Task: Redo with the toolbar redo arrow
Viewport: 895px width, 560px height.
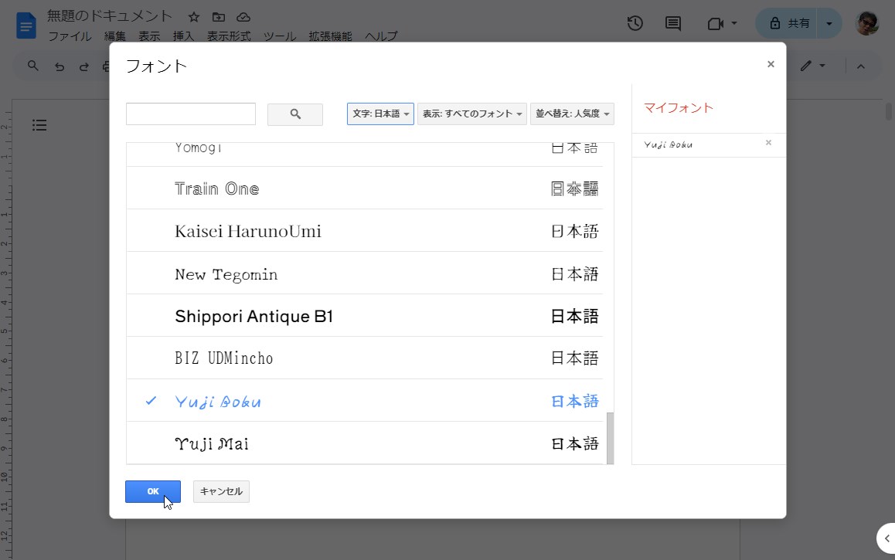Action: pos(84,66)
